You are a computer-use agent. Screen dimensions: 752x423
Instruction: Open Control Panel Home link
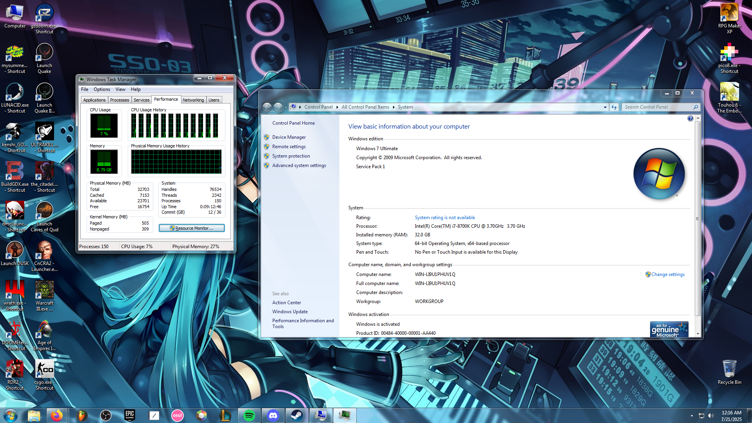(294, 123)
